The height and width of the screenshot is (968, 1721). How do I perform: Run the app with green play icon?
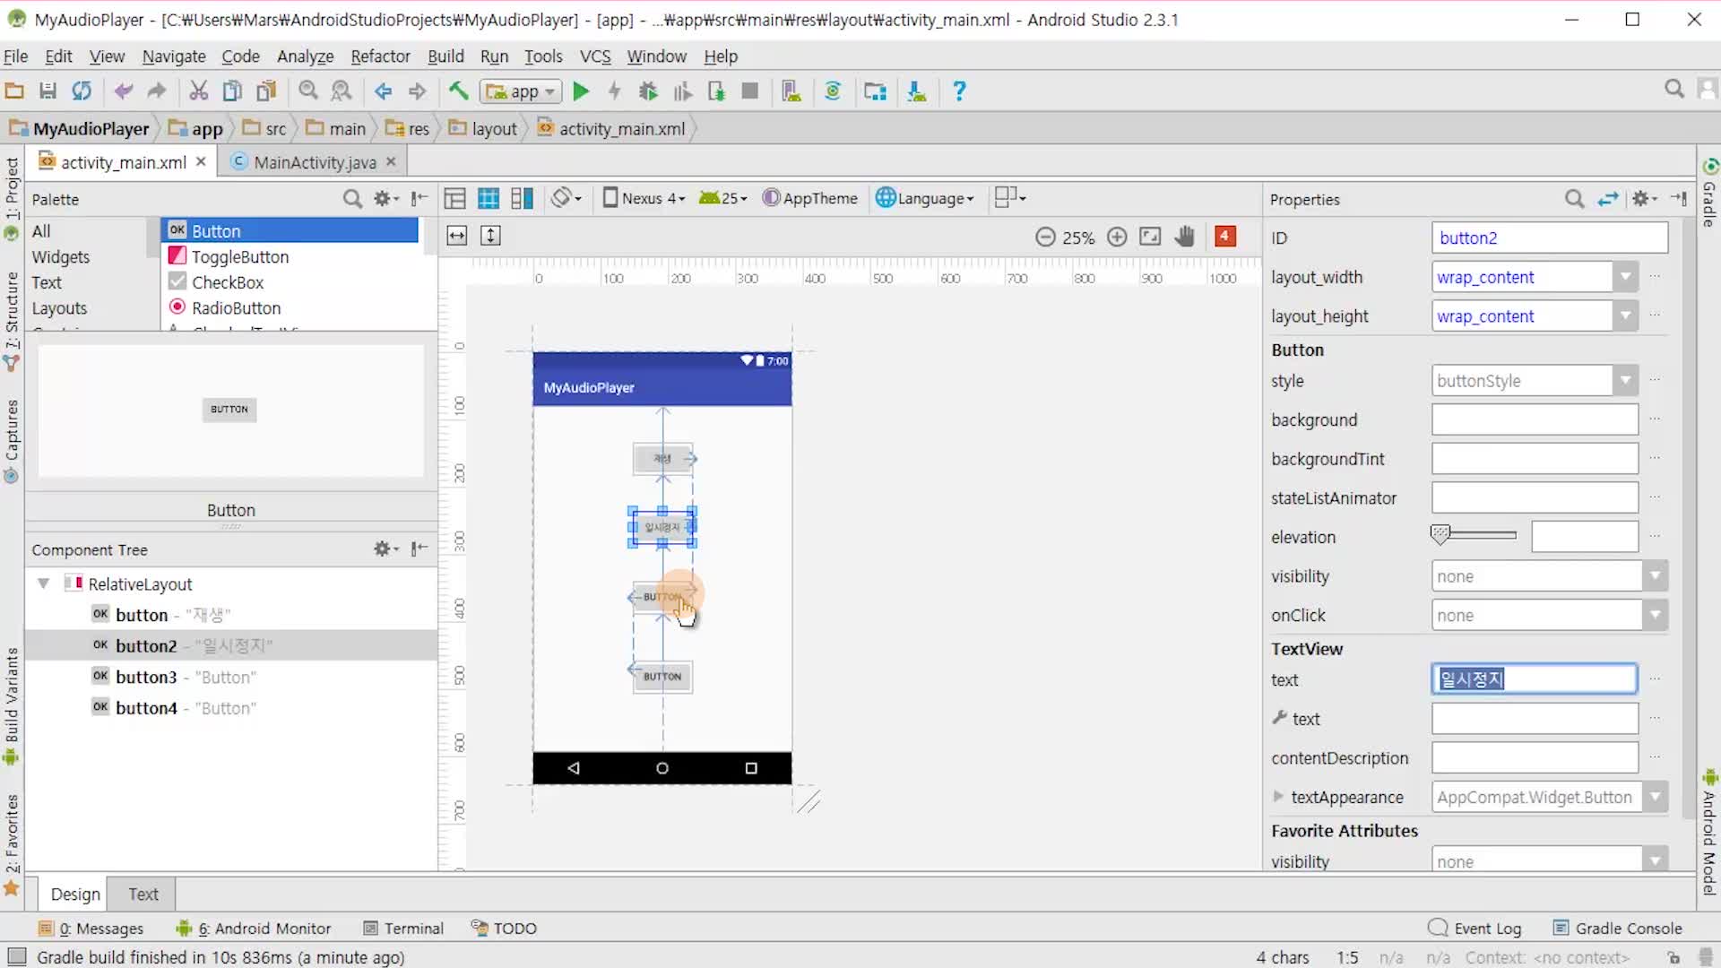tap(581, 91)
